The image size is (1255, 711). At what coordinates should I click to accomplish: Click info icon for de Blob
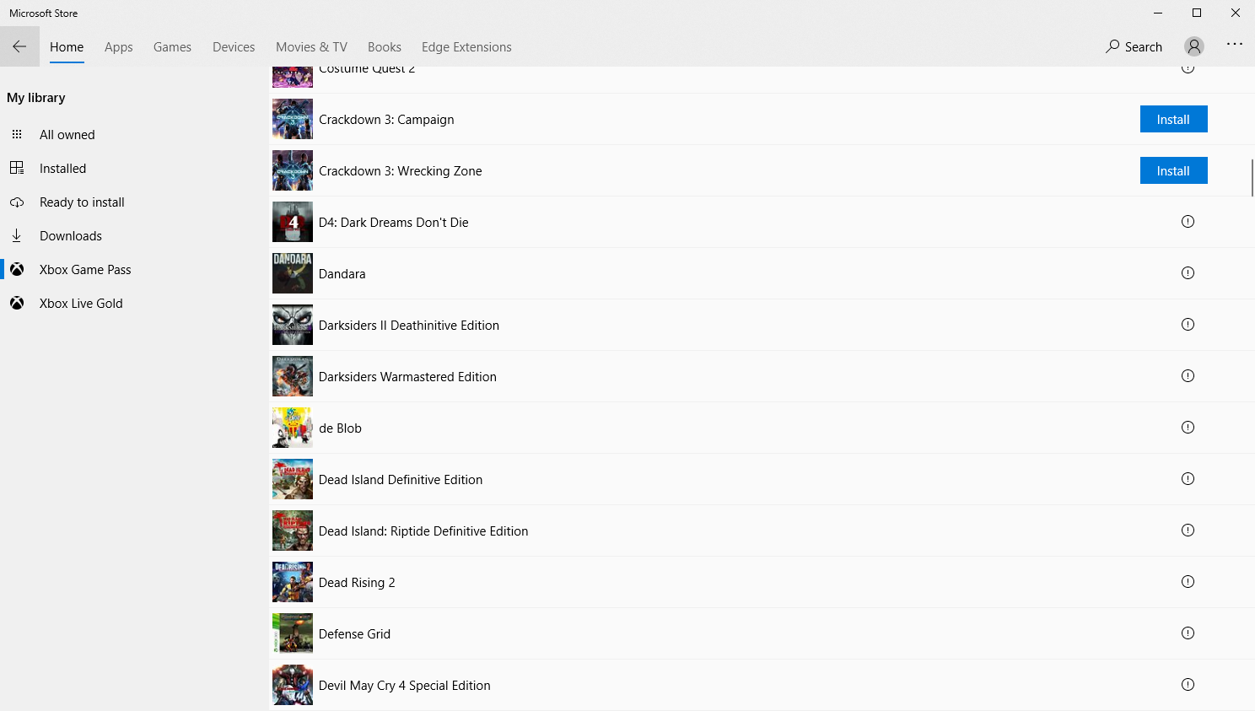pos(1188,428)
